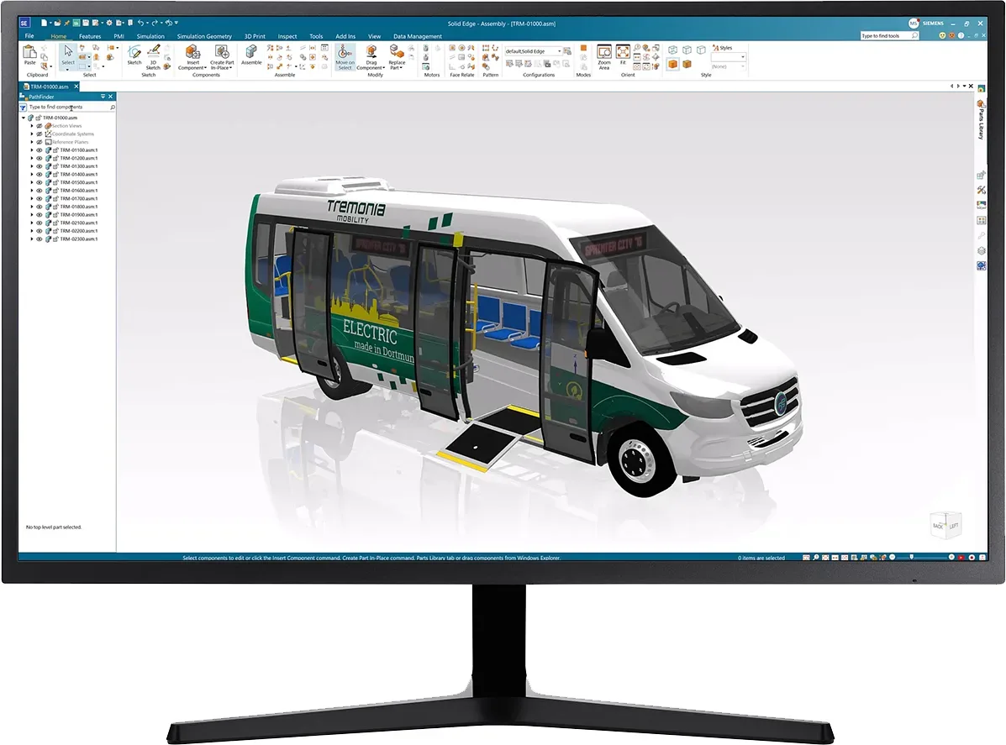Show the hidden Reference Planes node

click(x=40, y=142)
